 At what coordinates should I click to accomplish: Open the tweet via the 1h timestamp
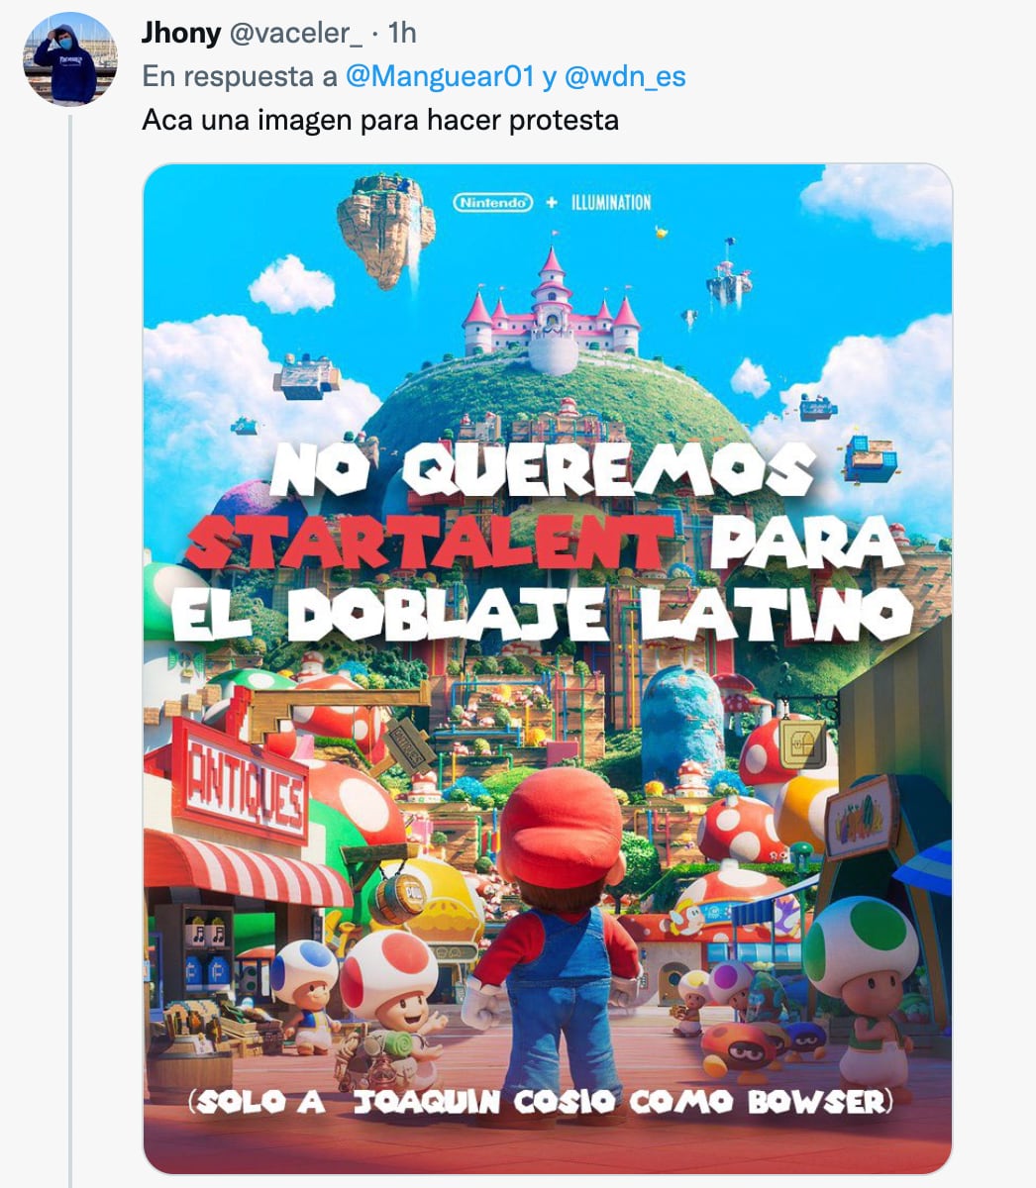(402, 33)
